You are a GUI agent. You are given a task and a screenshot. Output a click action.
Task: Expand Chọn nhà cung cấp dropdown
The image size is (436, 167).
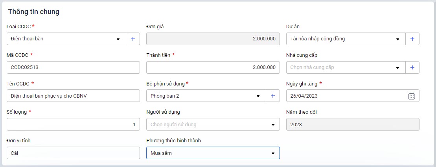pyautogui.click(x=397, y=68)
